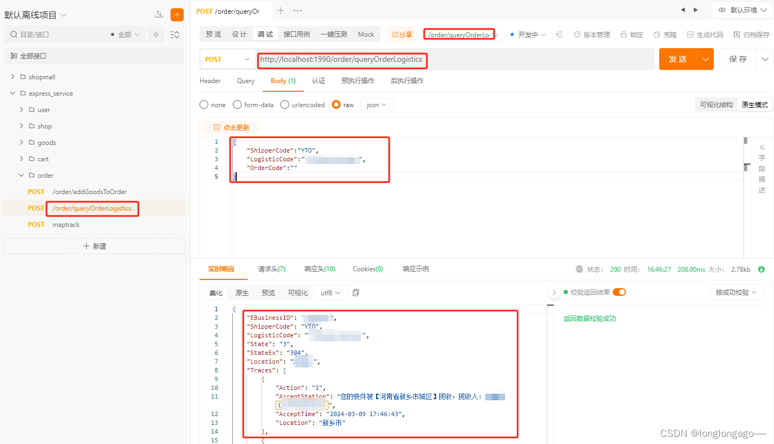Switch to the 认证 tab
The width and height of the screenshot is (774, 444).
click(x=319, y=81)
